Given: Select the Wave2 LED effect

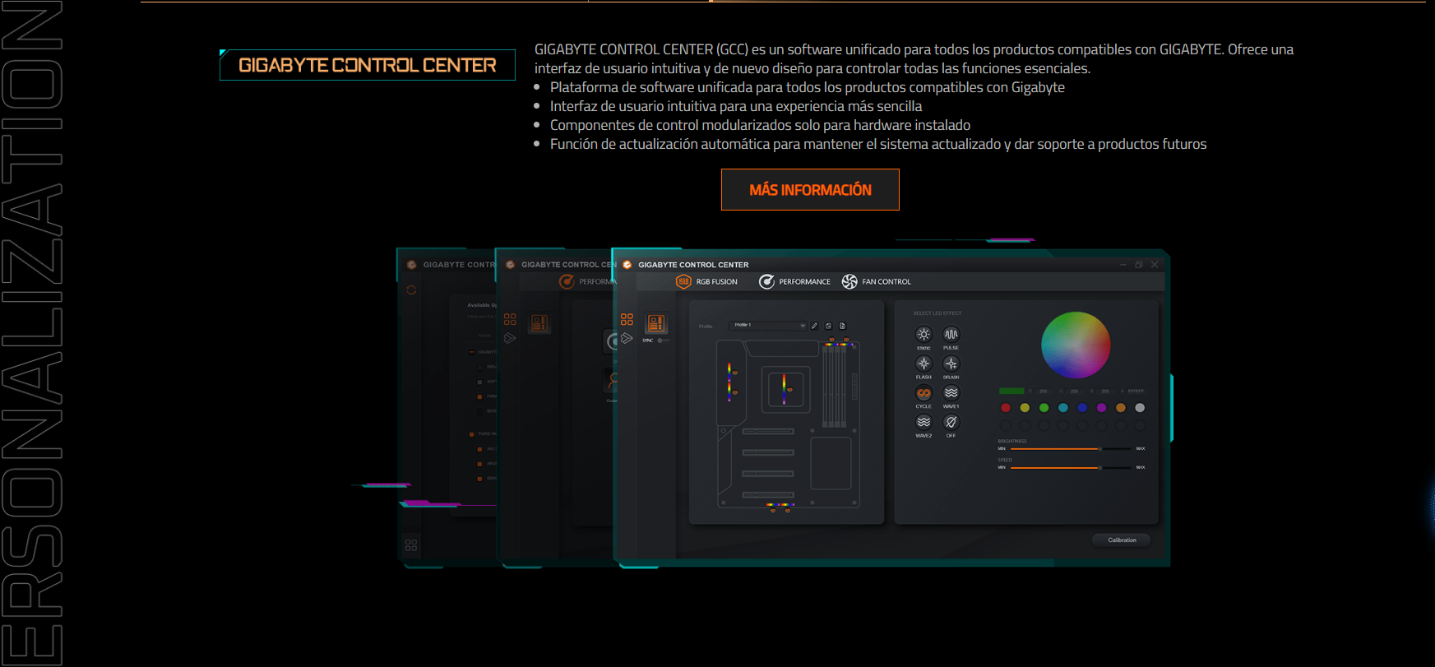Looking at the screenshot, I should [923, 422].
